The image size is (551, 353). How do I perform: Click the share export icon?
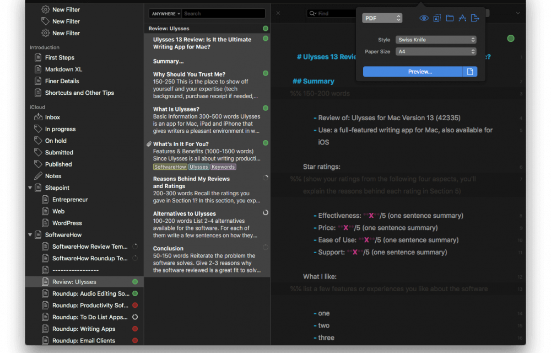coord(475,18)
